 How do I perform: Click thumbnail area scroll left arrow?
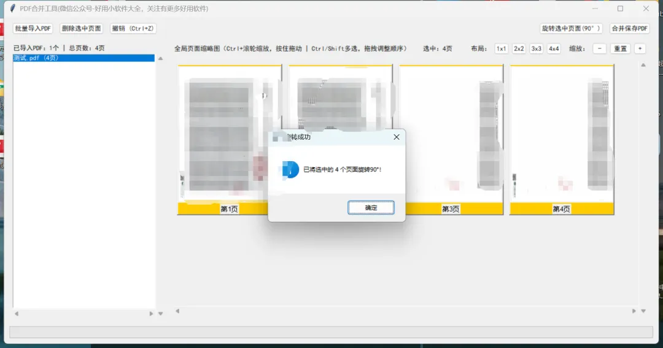(x=177, y=311)
